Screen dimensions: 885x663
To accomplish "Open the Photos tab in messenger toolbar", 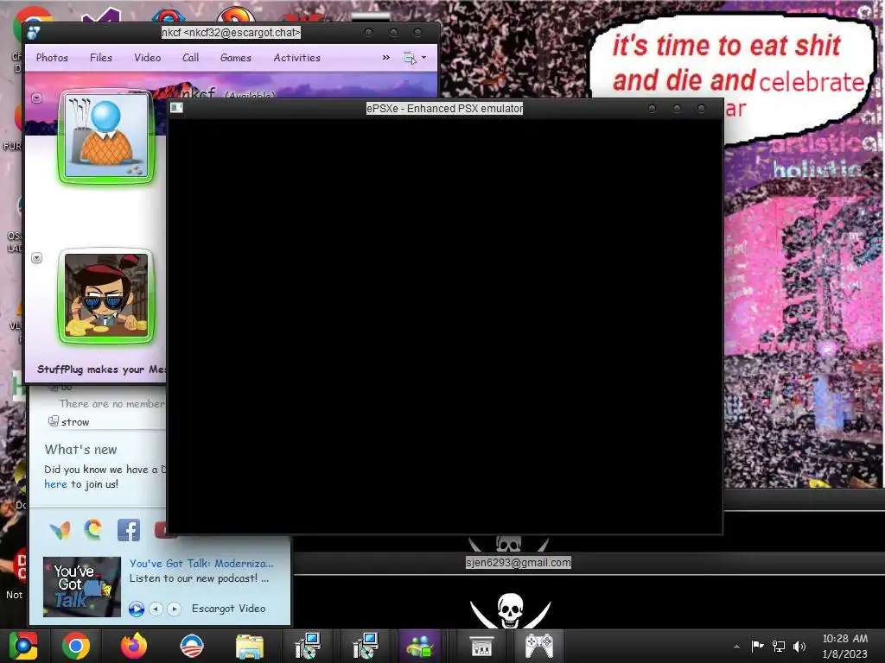I will [x=52, y=58].
